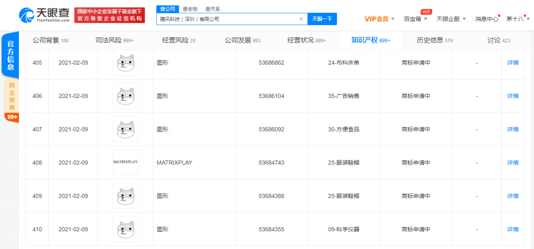Switch to the 经营风险 tab

pos(179,40)
